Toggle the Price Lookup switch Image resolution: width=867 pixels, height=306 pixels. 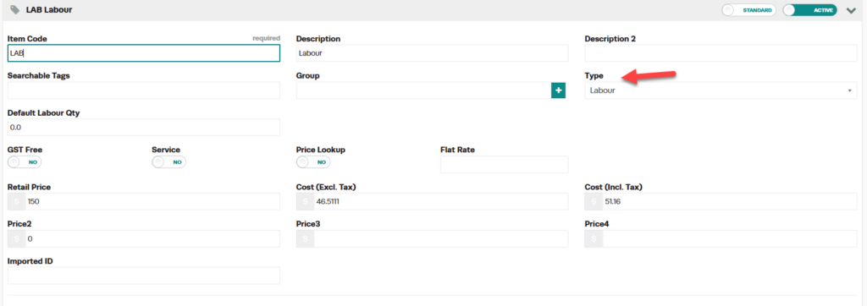(313, 162)
